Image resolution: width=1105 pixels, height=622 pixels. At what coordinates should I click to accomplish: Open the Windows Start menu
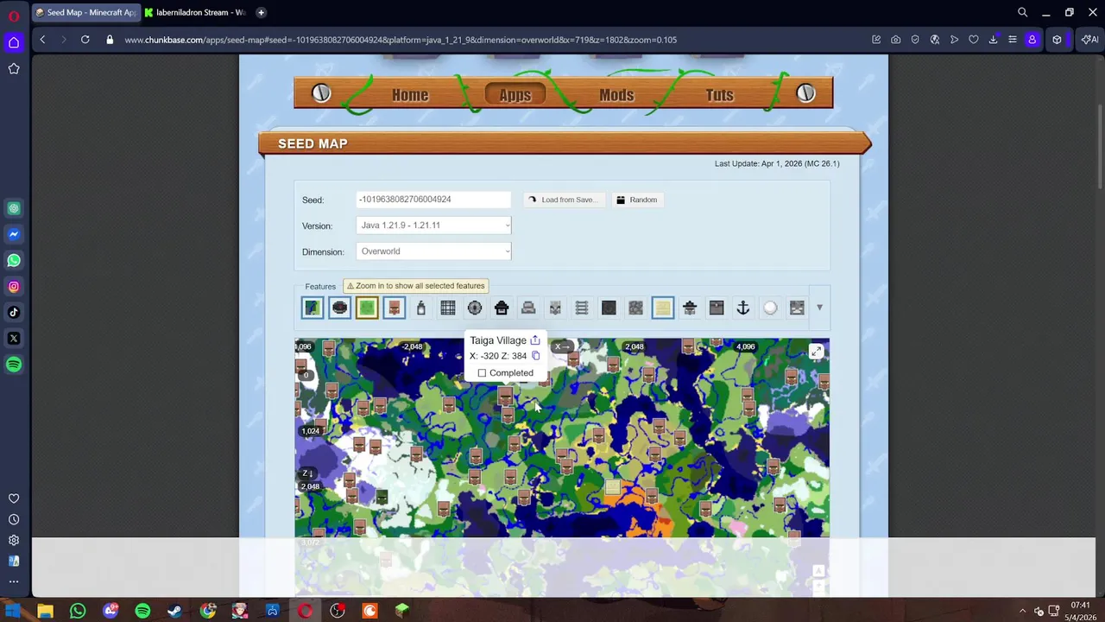pos(13,611)
